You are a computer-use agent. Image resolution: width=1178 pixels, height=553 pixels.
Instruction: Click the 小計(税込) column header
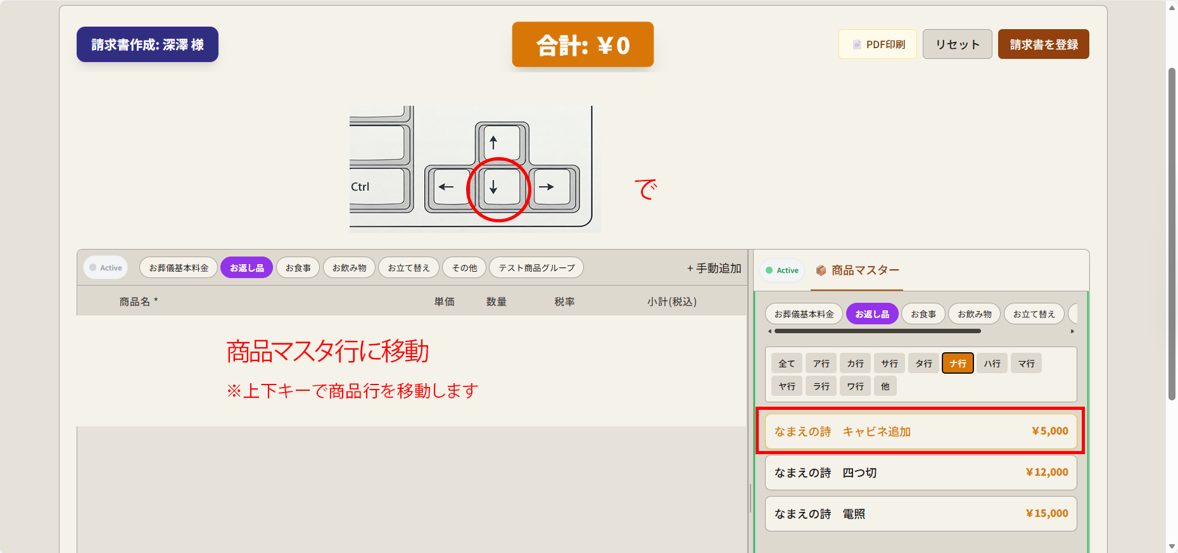(672, 302)
